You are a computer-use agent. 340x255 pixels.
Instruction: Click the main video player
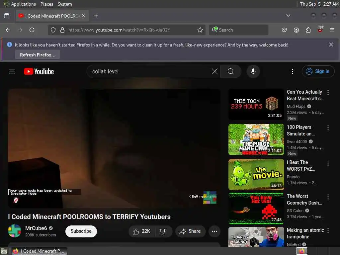click(114, 148)
